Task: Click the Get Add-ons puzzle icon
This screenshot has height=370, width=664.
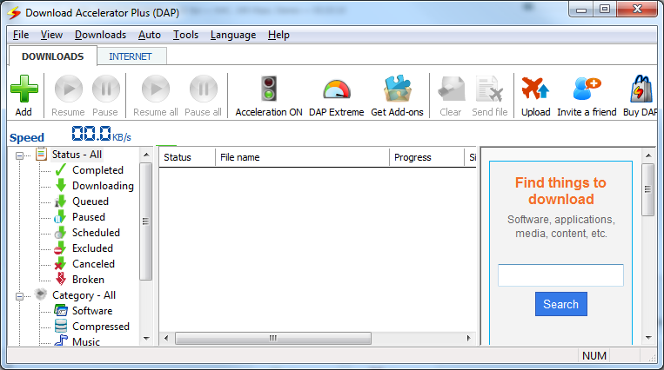Action: (x=397, y=89)
